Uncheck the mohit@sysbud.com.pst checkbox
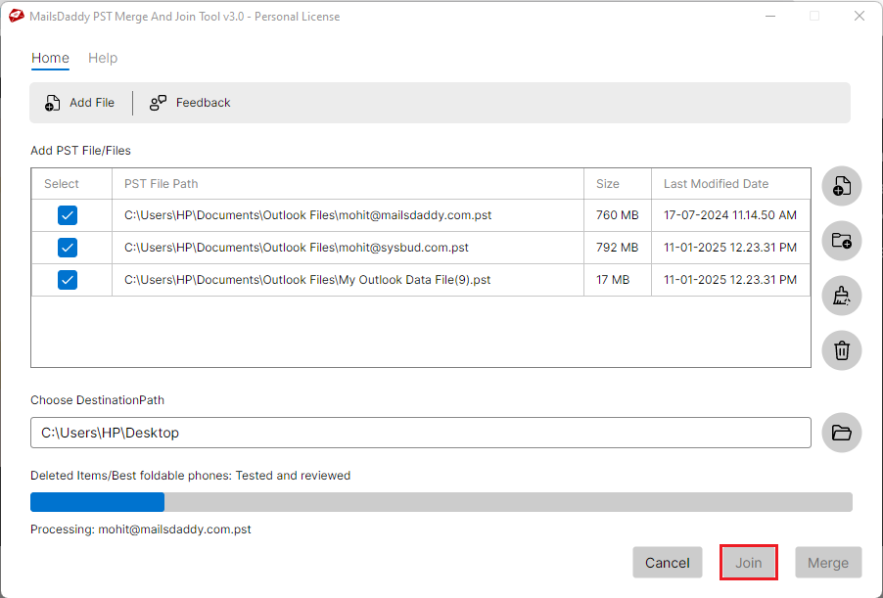Viewport: 883px width, 598px height. 67,248
